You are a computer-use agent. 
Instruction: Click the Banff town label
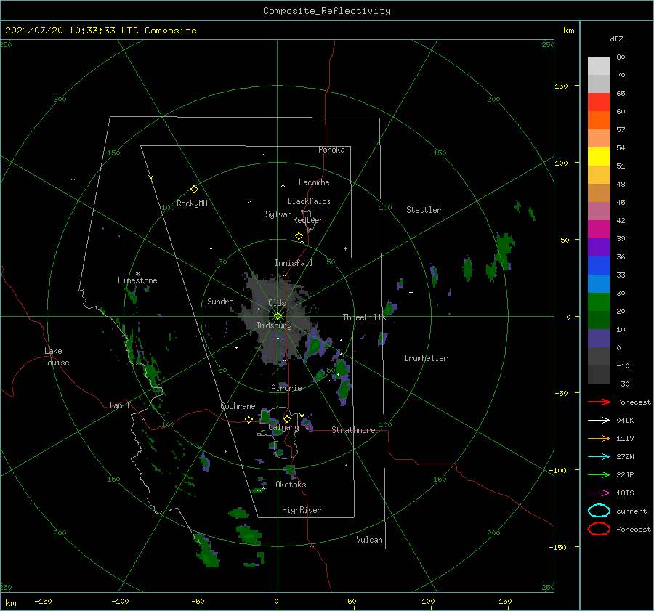coord(120,405)
